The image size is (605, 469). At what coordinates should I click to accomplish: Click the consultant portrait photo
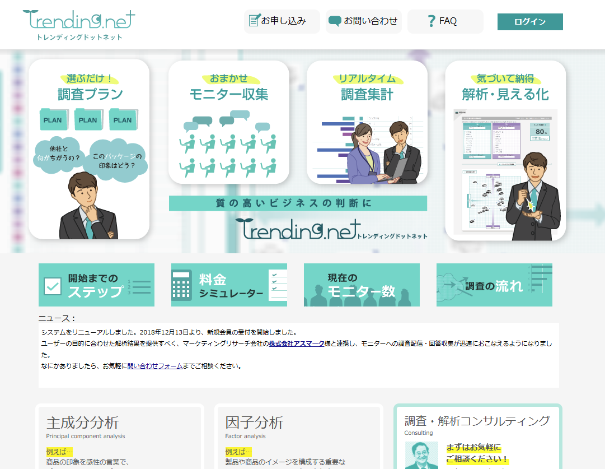[x=422, y=455]
